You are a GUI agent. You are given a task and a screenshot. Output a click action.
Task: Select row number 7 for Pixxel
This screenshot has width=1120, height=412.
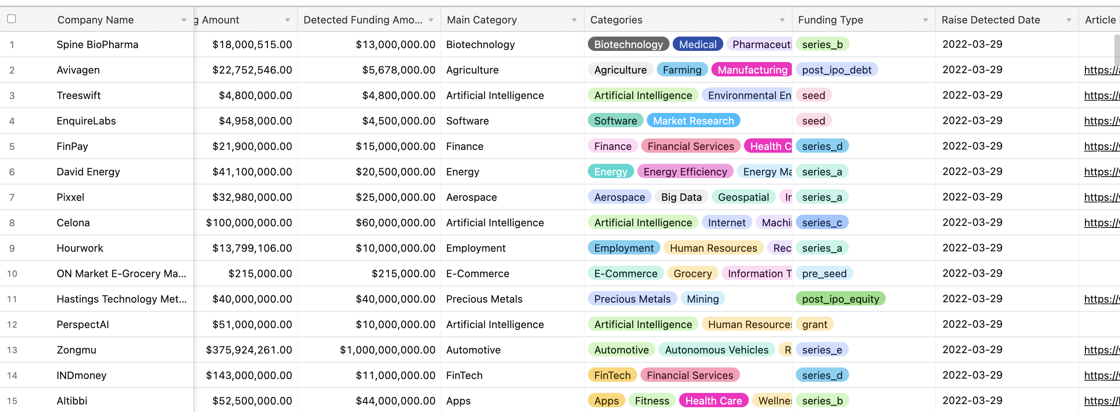12,198
